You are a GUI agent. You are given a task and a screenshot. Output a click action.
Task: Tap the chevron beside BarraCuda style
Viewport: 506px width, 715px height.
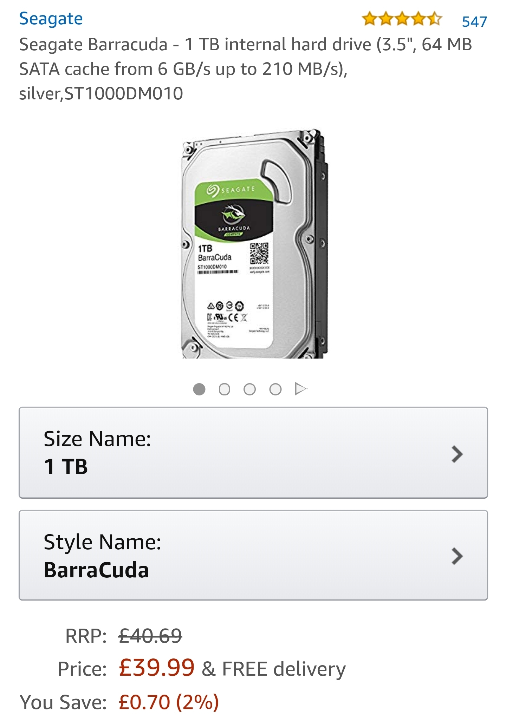coord(457,556)
